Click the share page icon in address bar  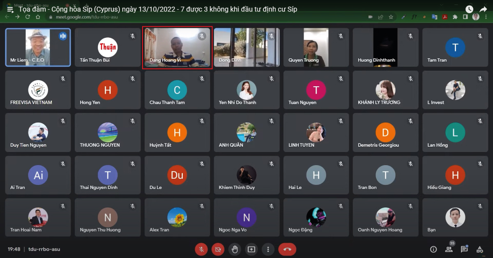click(381, 17)
